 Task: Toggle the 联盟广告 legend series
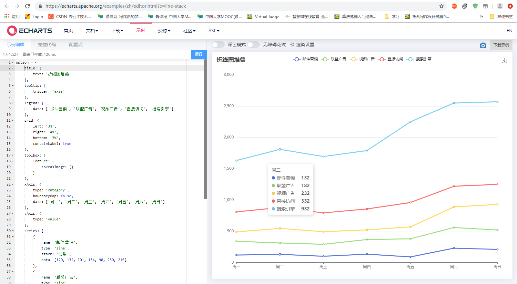pyautogui.click(x=334, y=59)
